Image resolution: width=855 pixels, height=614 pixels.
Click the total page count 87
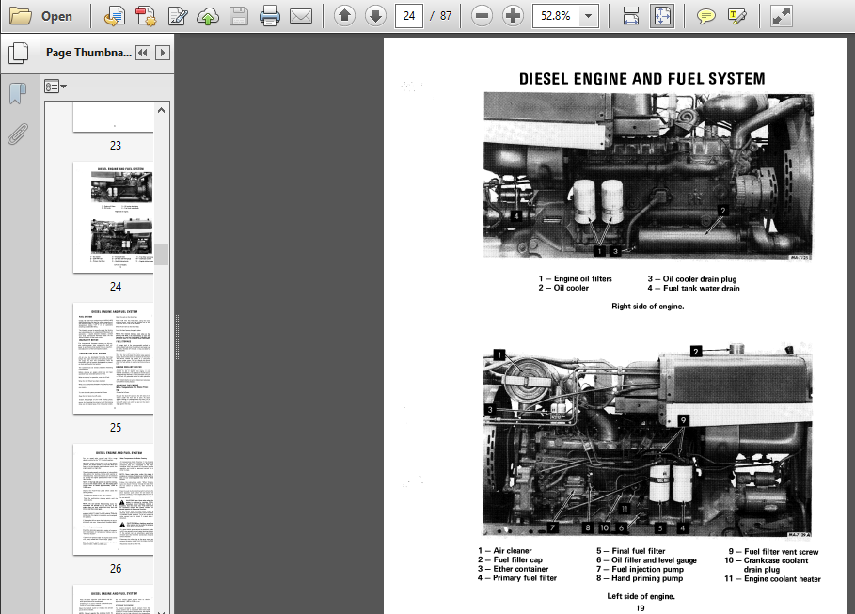[x=446, y=16]
